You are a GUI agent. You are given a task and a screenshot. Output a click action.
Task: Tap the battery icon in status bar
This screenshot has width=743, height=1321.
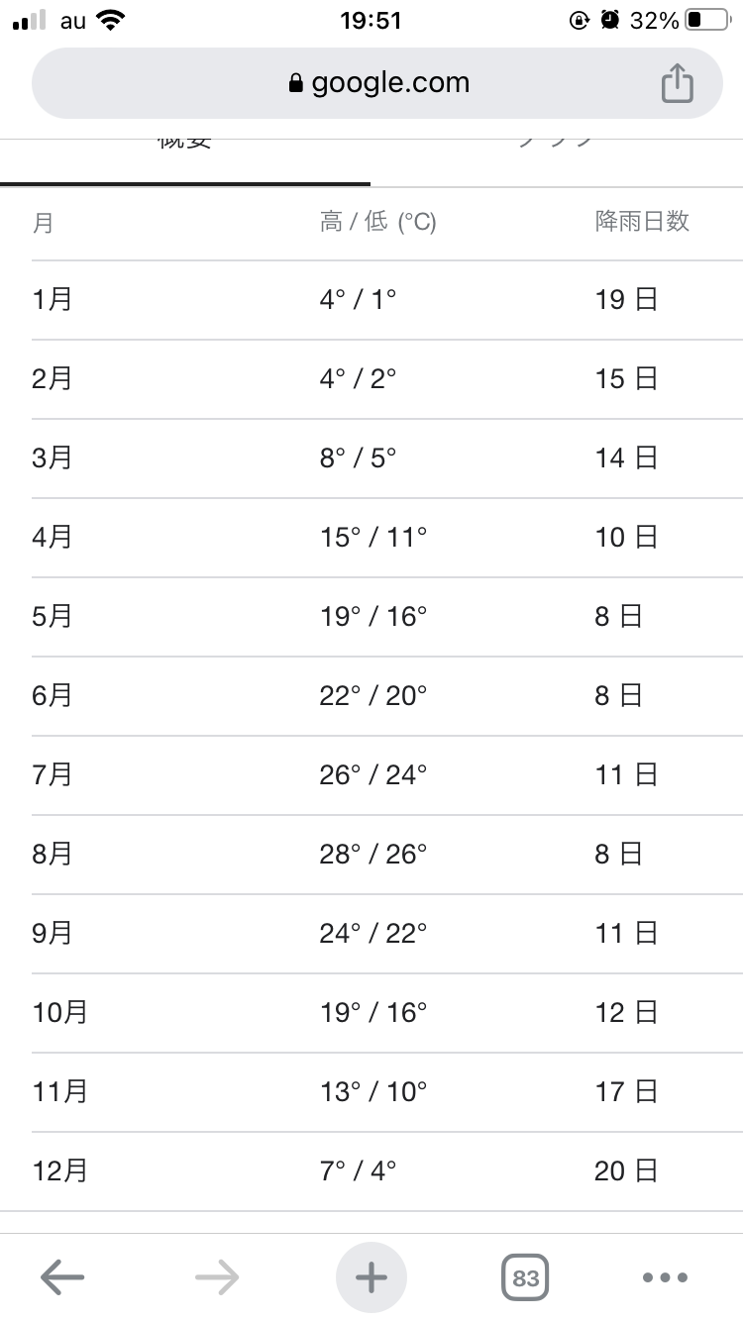click(706, 21)
